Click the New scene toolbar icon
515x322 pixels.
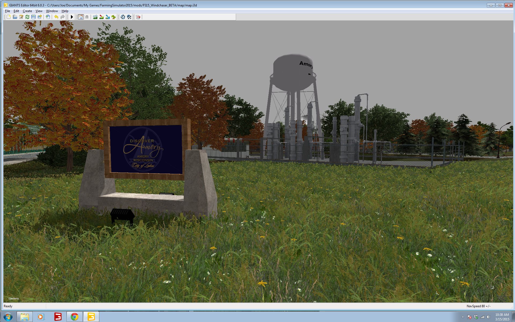pos(9,17)
